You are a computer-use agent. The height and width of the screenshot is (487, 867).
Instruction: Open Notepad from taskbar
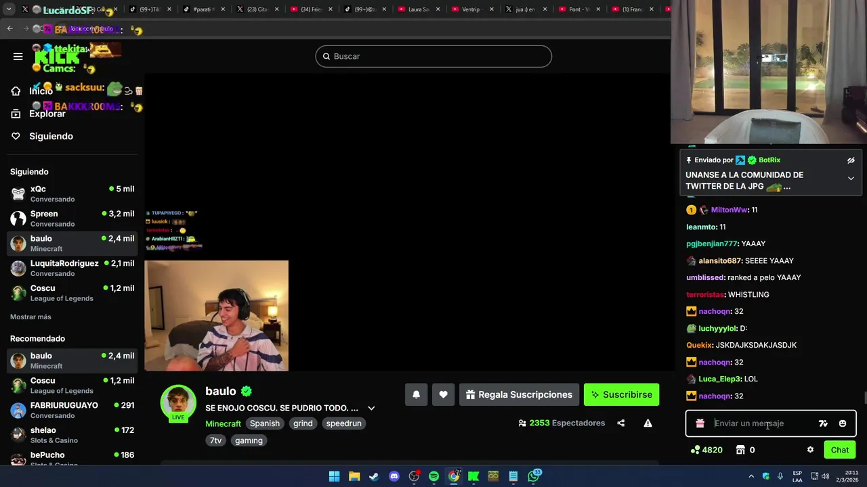pos(513,476)
